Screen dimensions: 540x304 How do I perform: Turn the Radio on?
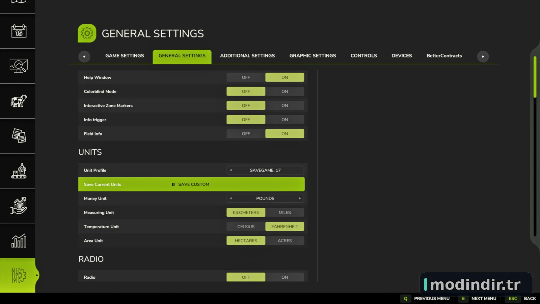(x=285, y=277)
